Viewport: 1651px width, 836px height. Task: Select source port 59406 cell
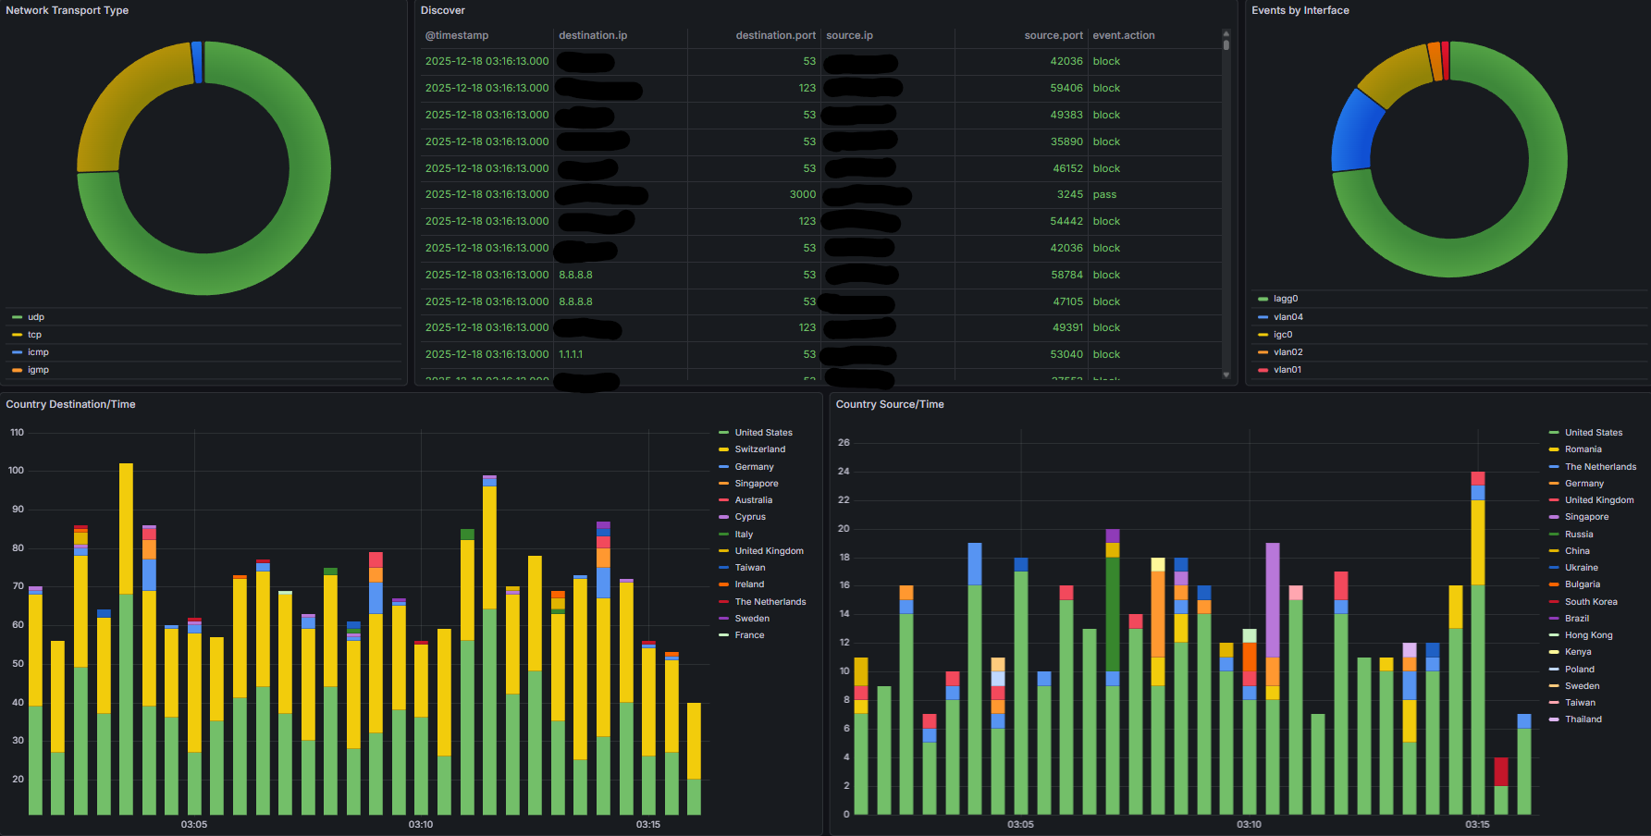pyautogui.click(x=1066, y=88)
